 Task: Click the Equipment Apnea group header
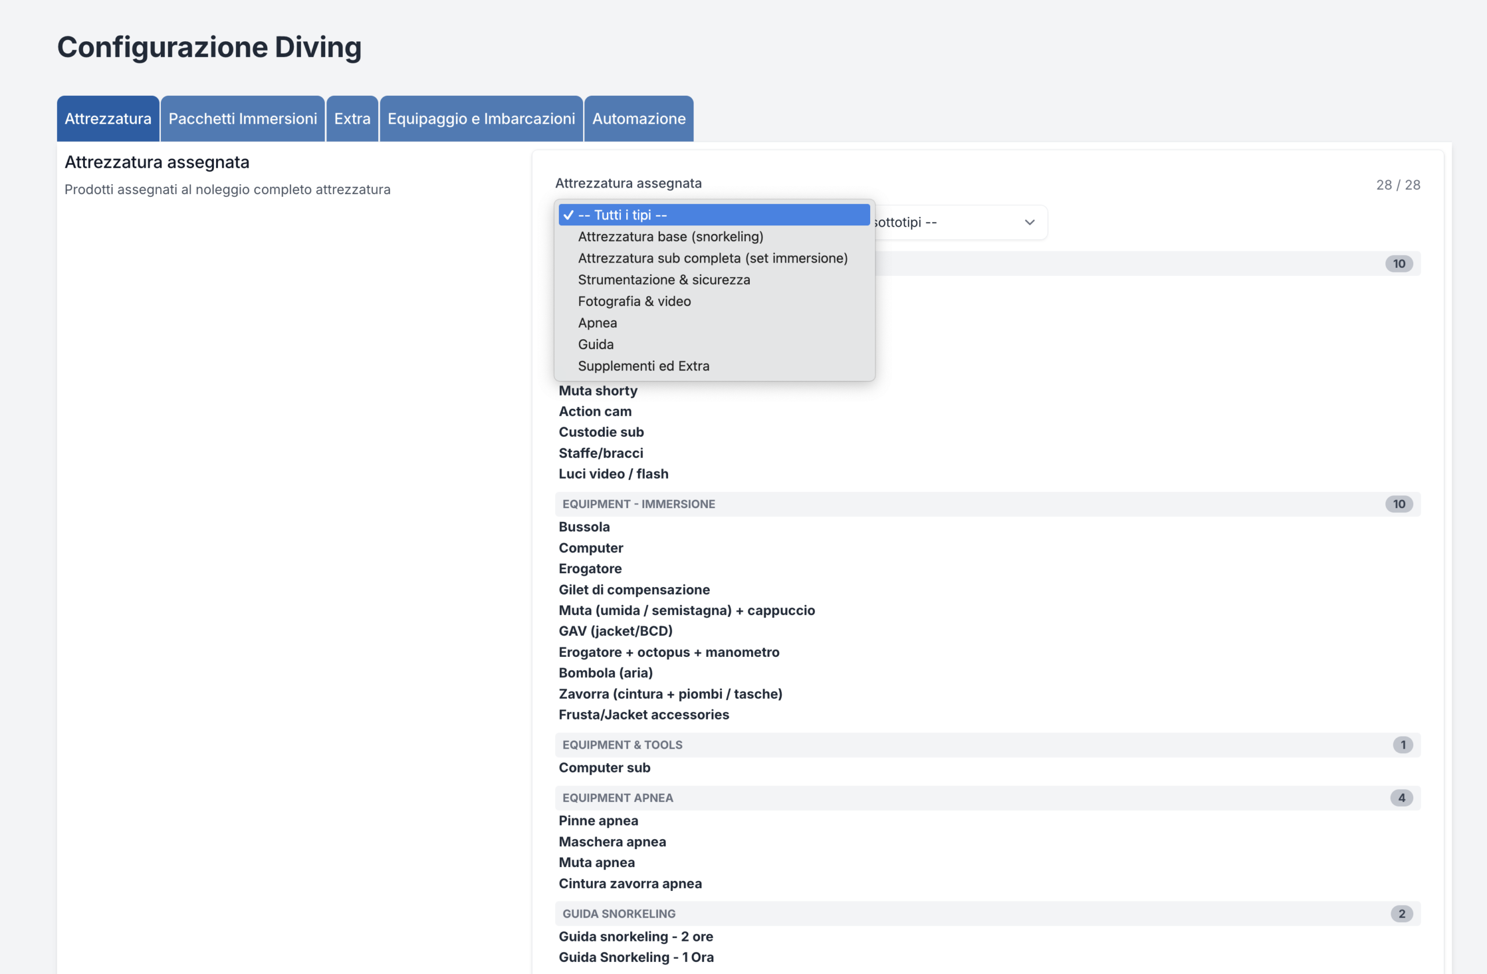[617, 798]
